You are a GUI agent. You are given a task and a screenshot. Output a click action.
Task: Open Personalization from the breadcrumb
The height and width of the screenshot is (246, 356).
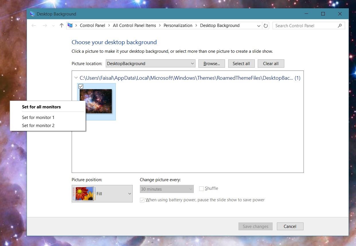click(178, 25)
